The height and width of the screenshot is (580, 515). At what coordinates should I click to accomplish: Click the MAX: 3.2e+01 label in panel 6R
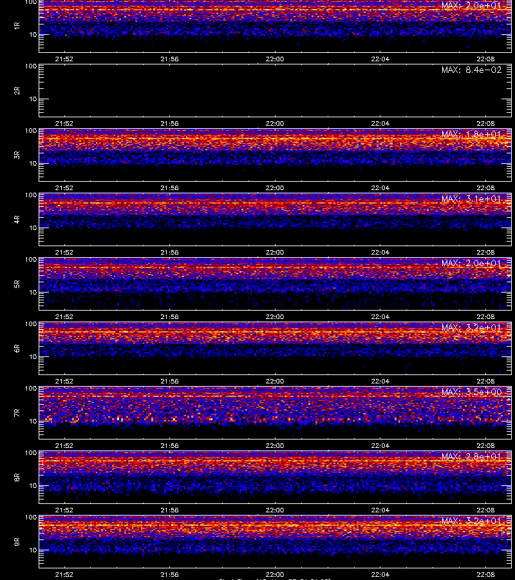471,328
